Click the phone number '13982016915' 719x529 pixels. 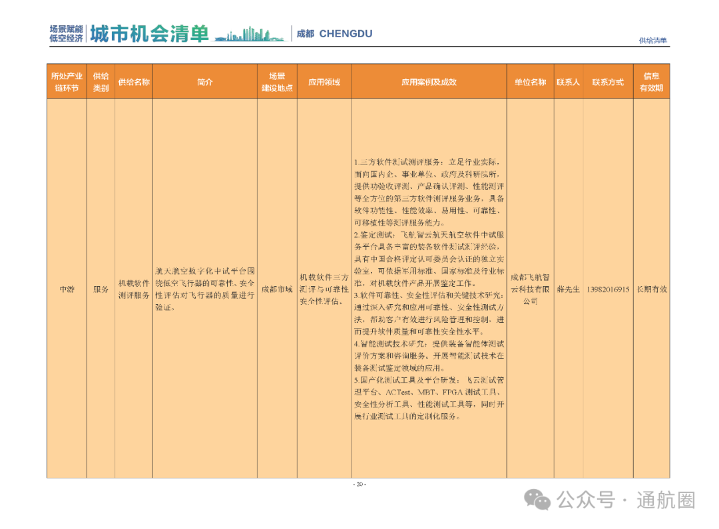pyautogui.click(x=608, y=289)
